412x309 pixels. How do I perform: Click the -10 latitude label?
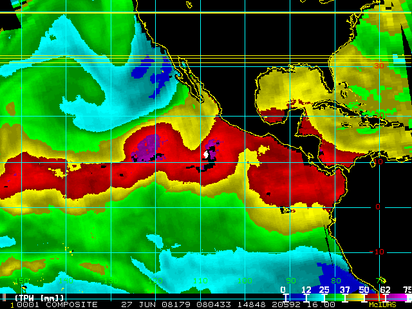click(x=377, y=252)
